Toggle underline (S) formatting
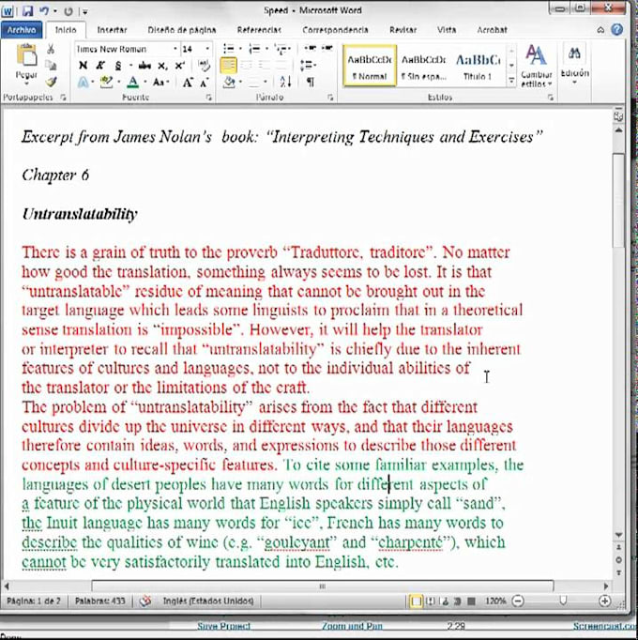This screenshot has width=638, height=640. pyautogui.click(x=118, y=66)
